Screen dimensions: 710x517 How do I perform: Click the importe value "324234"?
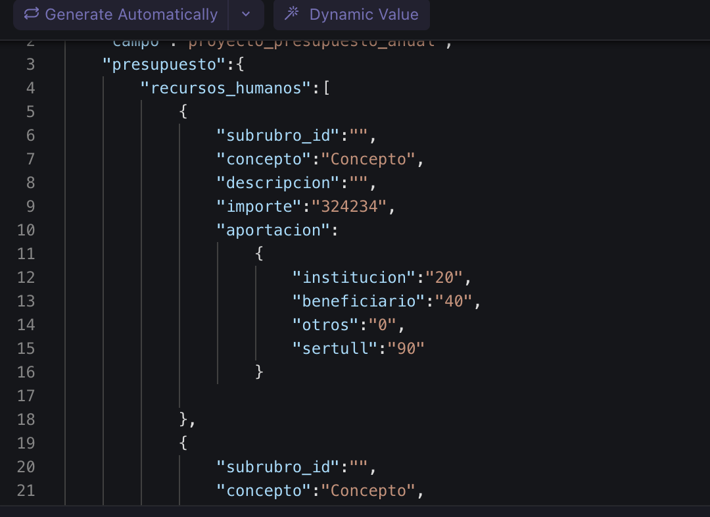(349, 207)
